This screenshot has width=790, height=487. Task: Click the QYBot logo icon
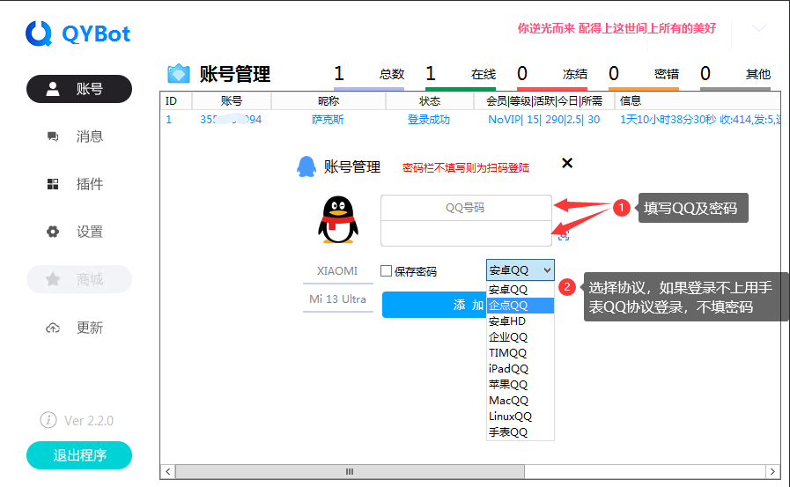(39, 33)
